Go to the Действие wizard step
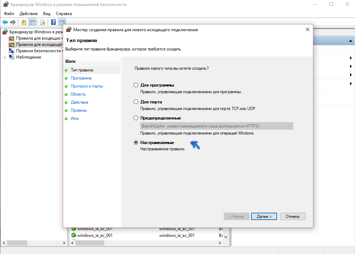355x254 pixels. pyautogui.click(x=80, y=102)
